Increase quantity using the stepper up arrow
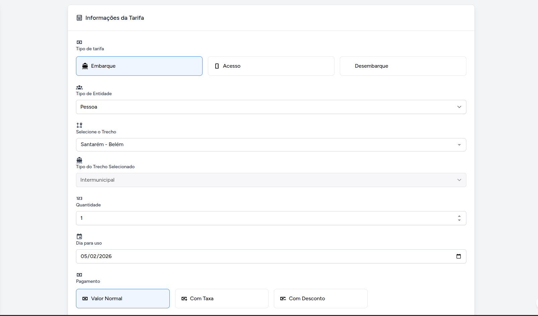Screen dimensions: 538x316 (x=459, y=216)
